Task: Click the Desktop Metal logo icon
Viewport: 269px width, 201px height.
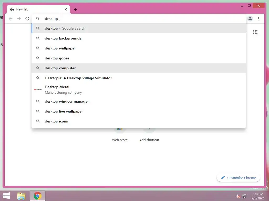Action: (38, 90)
